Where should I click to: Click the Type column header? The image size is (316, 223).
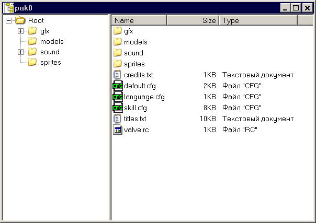pyautogui.click(x=258, y=20)
